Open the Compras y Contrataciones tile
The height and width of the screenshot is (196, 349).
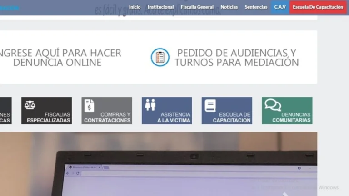(107, 110)
